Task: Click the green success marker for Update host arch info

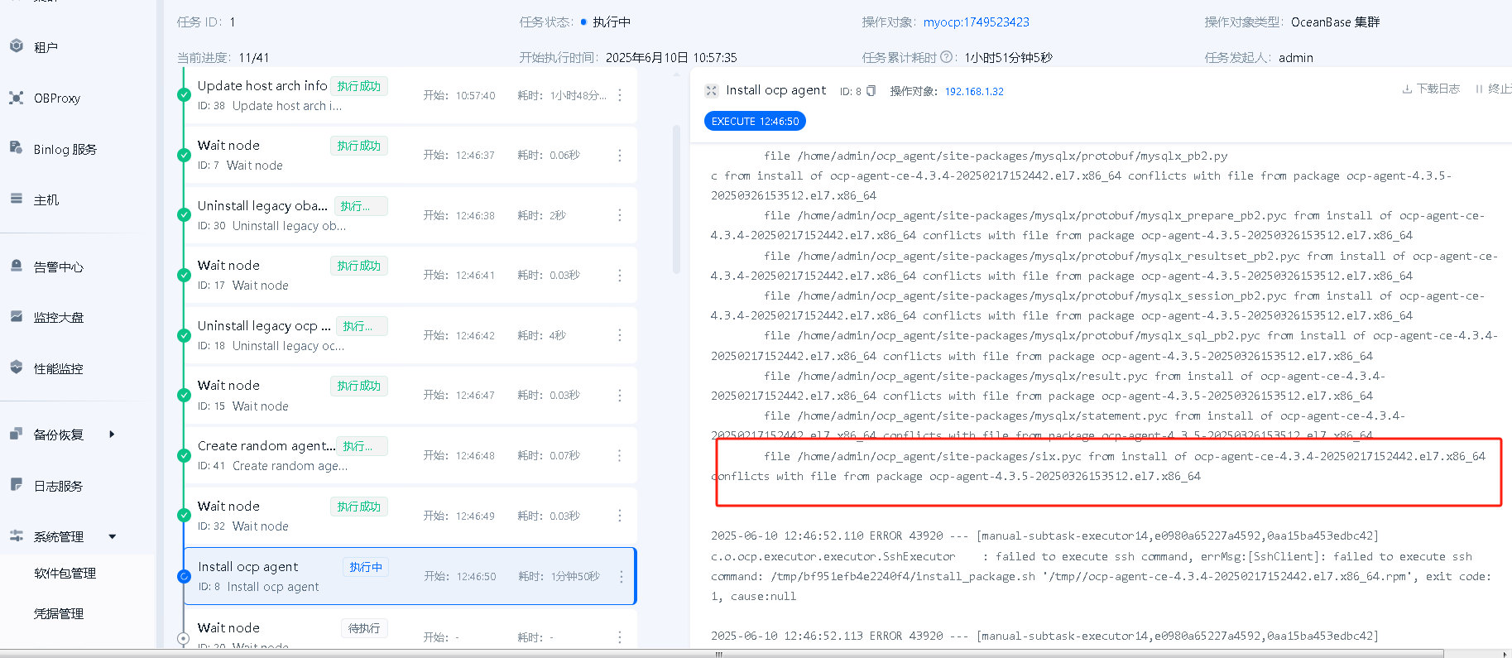Action: (x=185, y=94)
